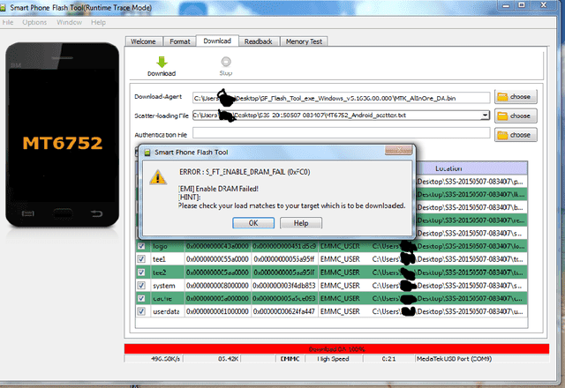
Task: Click the cache partition name cell
Action: (166, 298)
